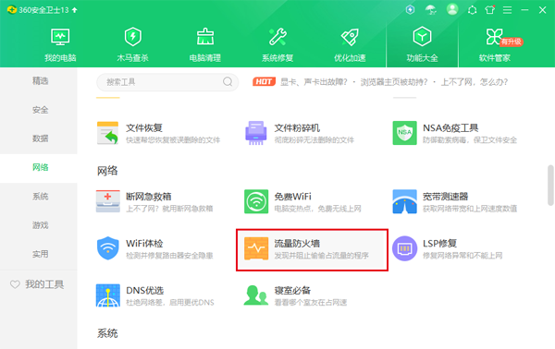Click the 断网急救箱 first-aid icon
The image size is (555, 349).
pyautogui.click(x=107, y=201)
